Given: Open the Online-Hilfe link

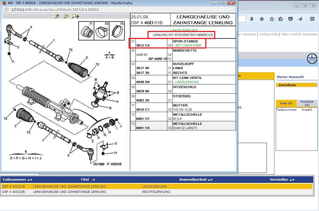Looking at the screenshot, I should [x=269, y=34].
